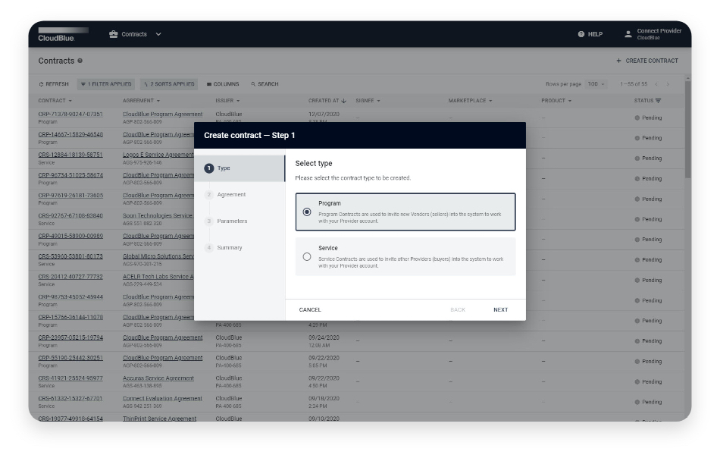Open contract CRP-15766-36144-11078
This screenshot has width=720, height=458.
(x=70, y=317)
